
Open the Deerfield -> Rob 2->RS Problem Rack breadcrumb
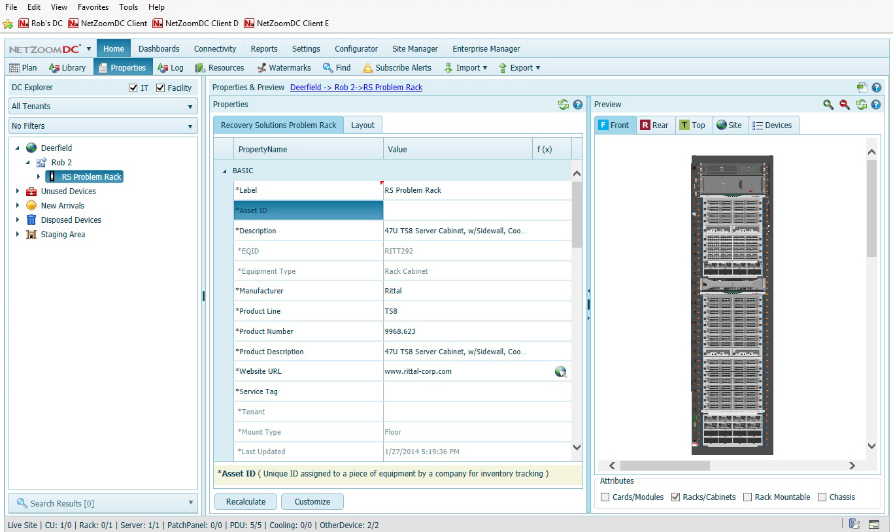click(x=356, y=87)
